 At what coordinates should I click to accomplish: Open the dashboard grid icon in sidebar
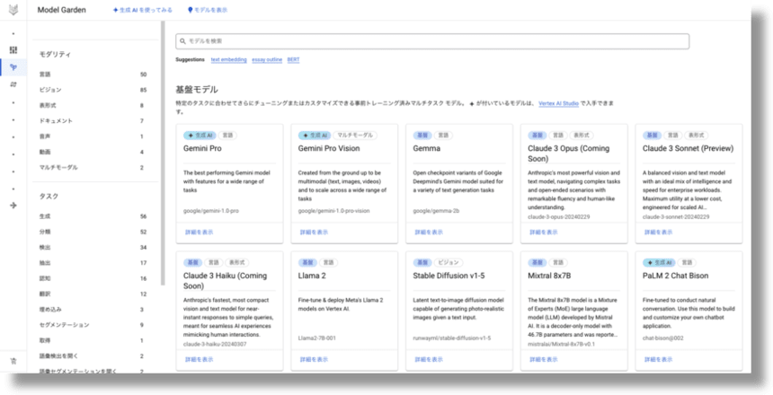click(13, 49)
